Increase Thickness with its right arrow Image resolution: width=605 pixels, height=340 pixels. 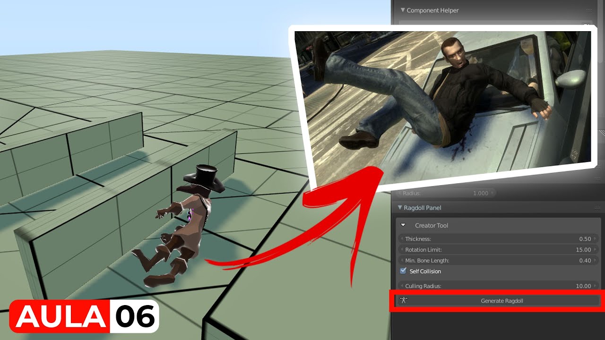click(595, 239)
